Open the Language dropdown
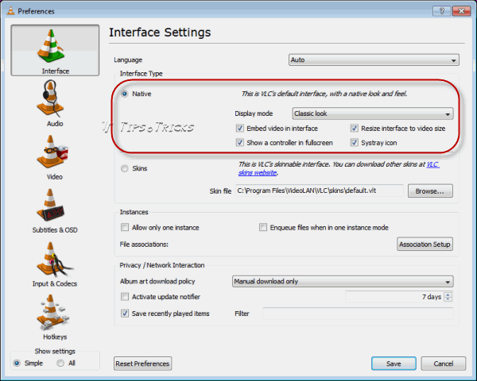 pos(374,60)
